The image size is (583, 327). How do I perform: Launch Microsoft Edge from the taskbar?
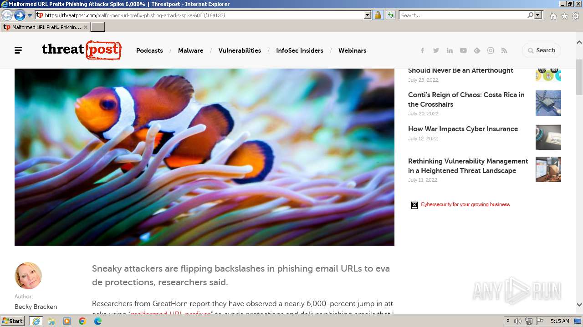(98, 321)
